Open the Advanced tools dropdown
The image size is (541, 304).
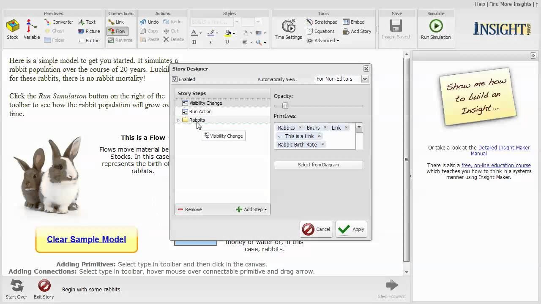(x=323, y=41)
